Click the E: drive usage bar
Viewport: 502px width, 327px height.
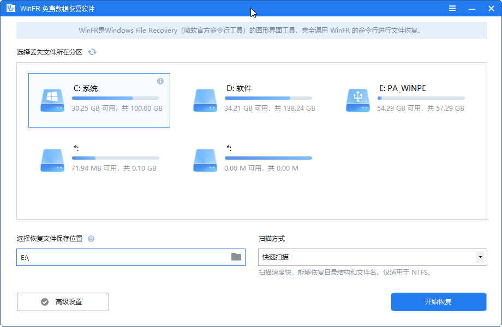coord(421,98)
